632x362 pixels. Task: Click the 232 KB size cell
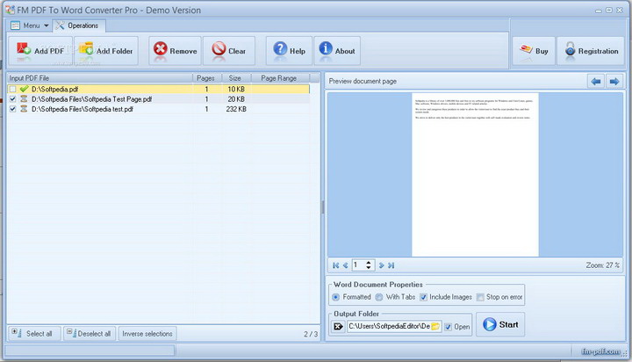click(236, 109)
